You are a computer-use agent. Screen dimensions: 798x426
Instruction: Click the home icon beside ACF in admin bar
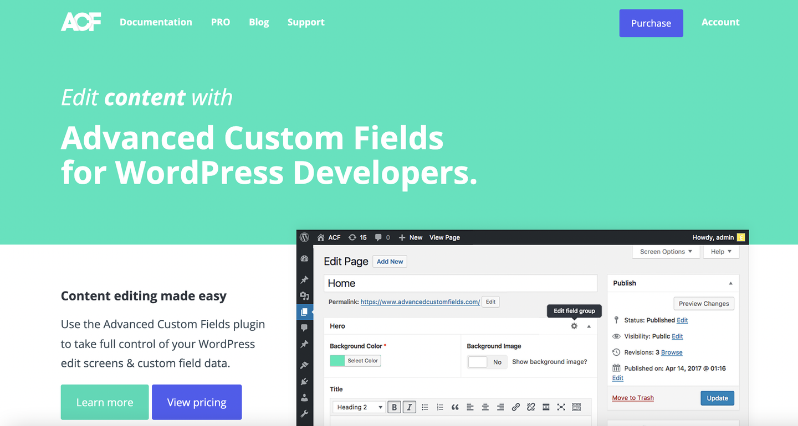pos(320,237)
